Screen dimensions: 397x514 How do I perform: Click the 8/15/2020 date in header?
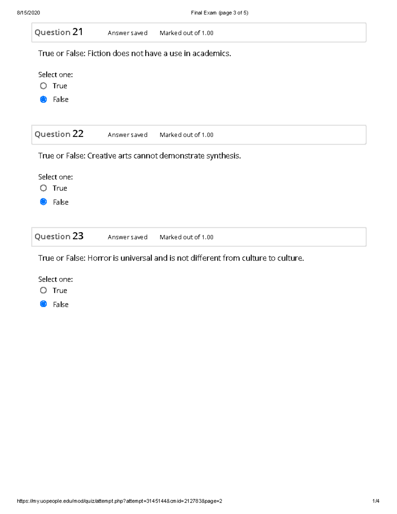[x=28, y=13]
